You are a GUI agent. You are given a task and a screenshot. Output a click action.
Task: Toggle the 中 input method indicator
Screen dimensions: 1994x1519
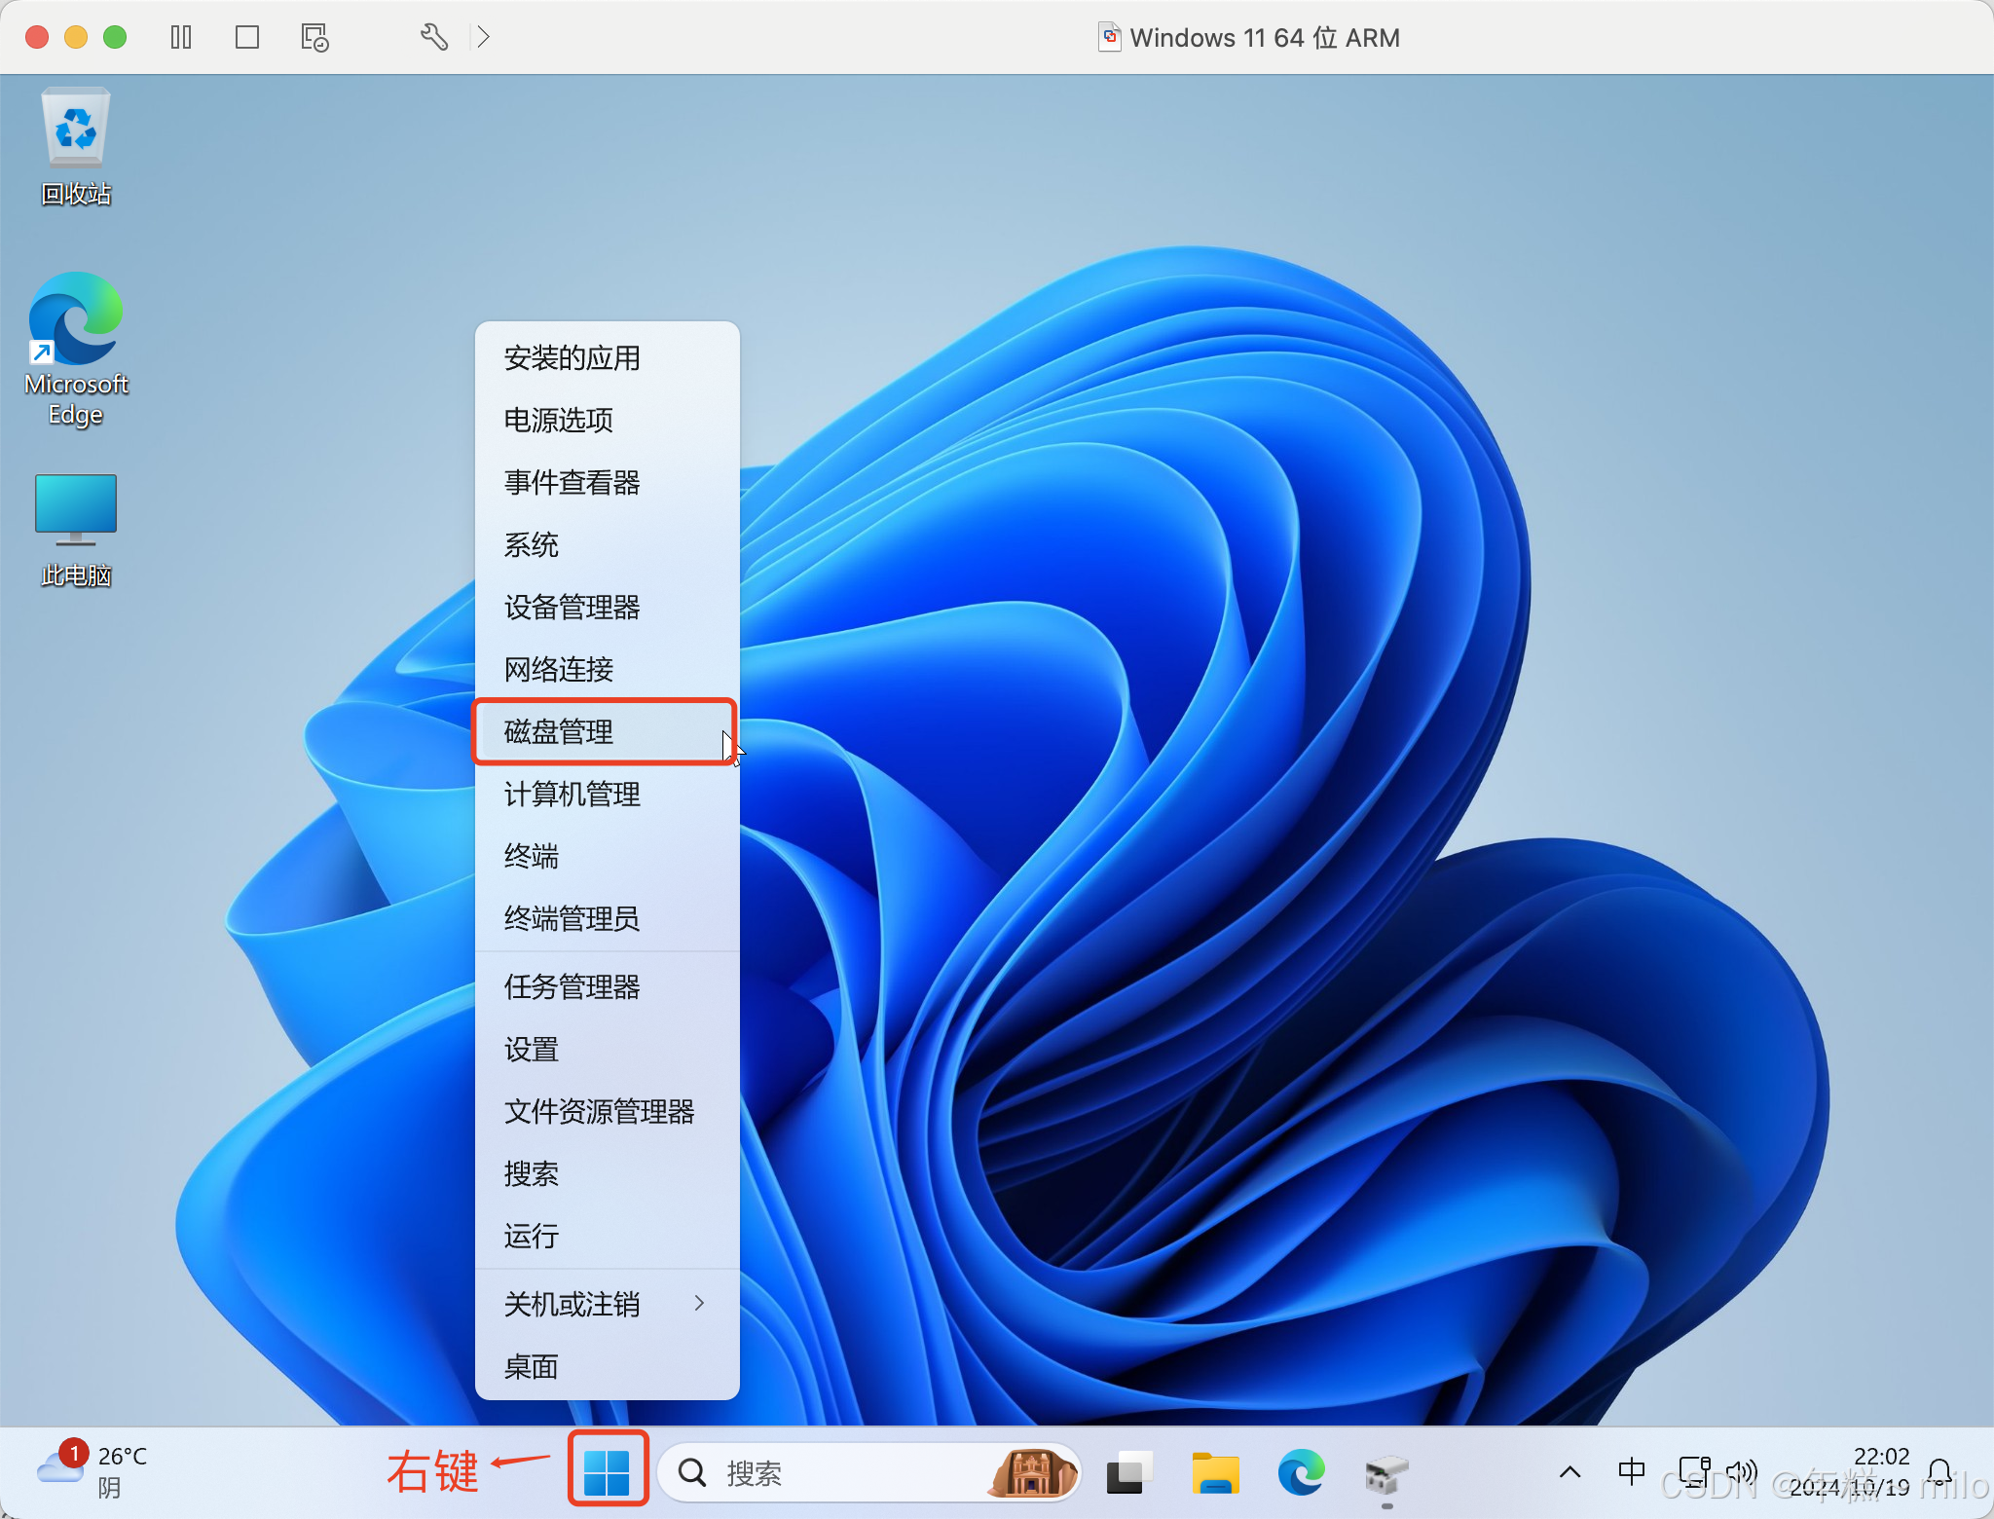coord(1631,1471)
